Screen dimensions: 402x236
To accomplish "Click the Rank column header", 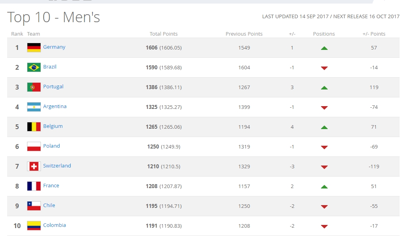I will pyautogui.click(x=17, y=34).
